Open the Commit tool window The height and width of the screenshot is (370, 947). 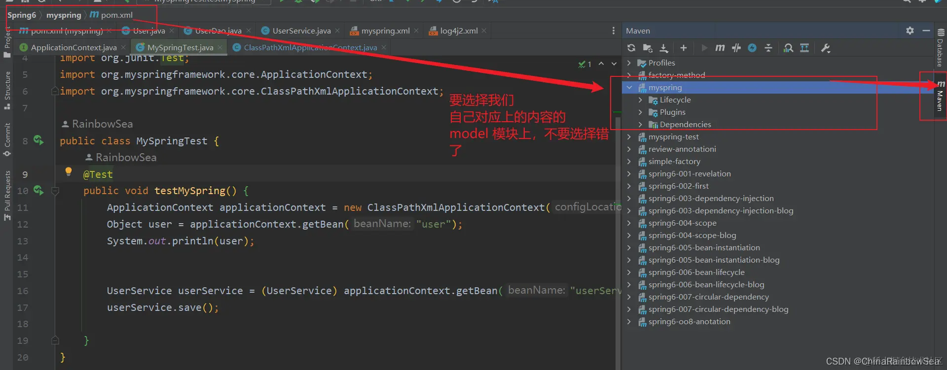tap(7, 139)
